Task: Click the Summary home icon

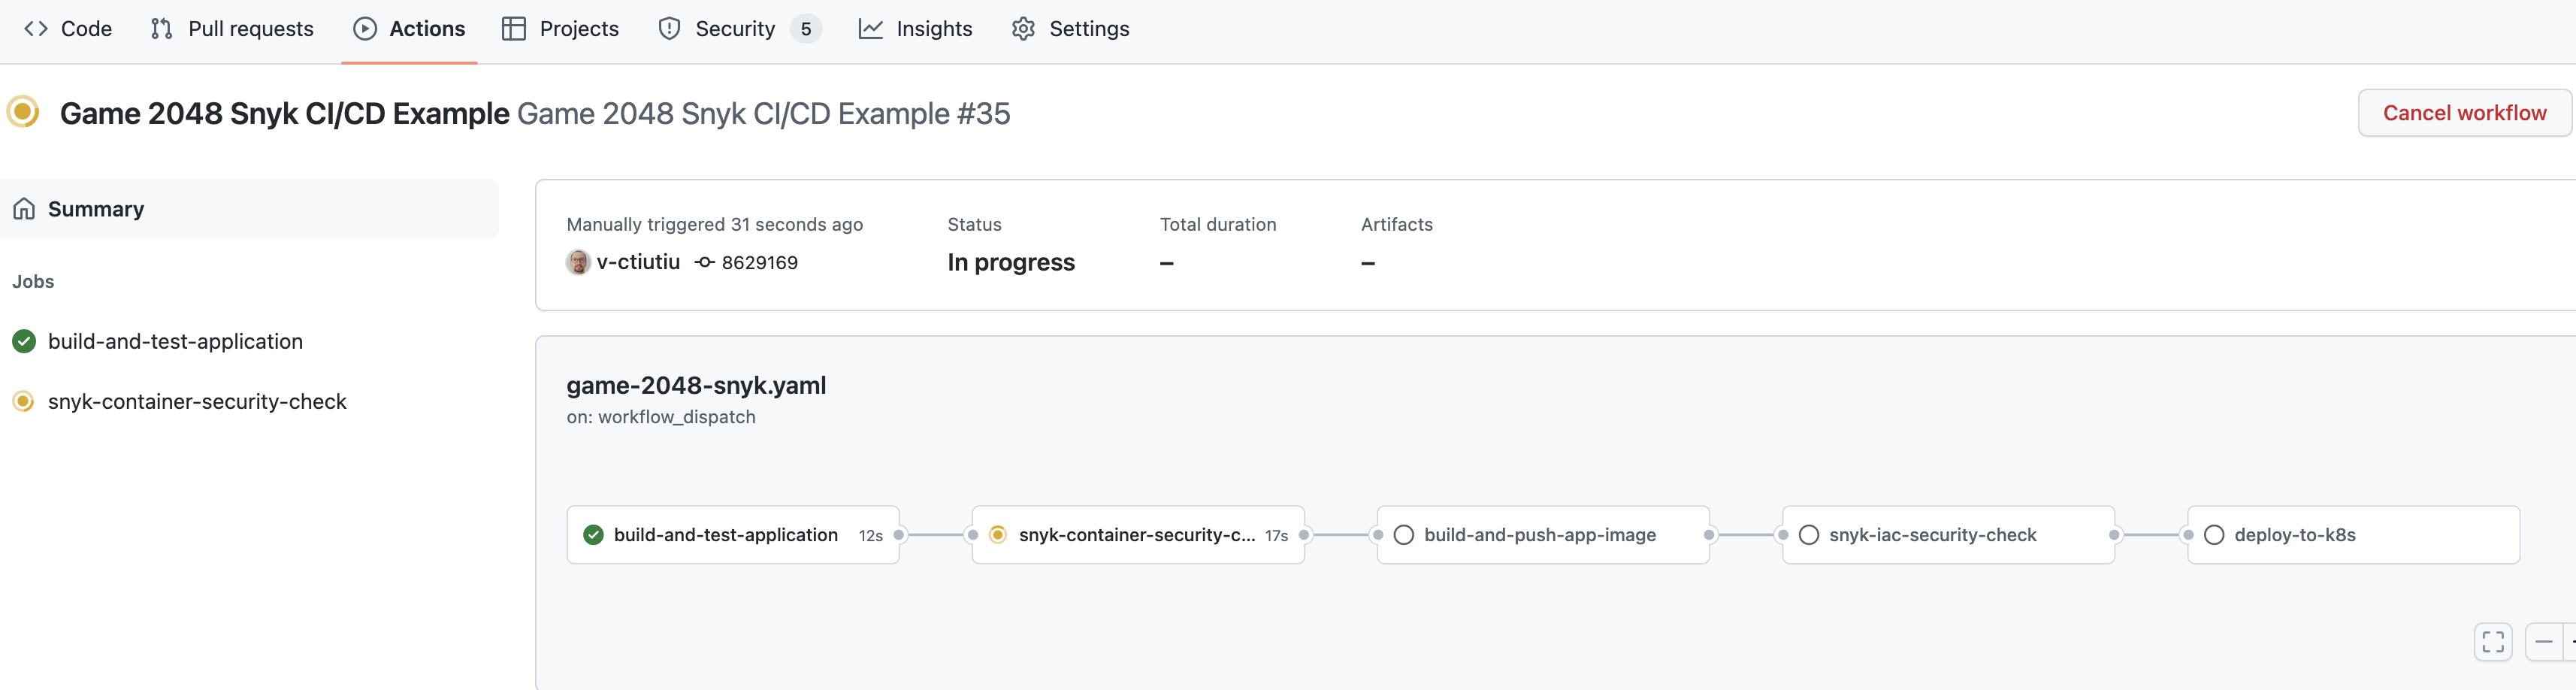Action: (x=24, y=209)
